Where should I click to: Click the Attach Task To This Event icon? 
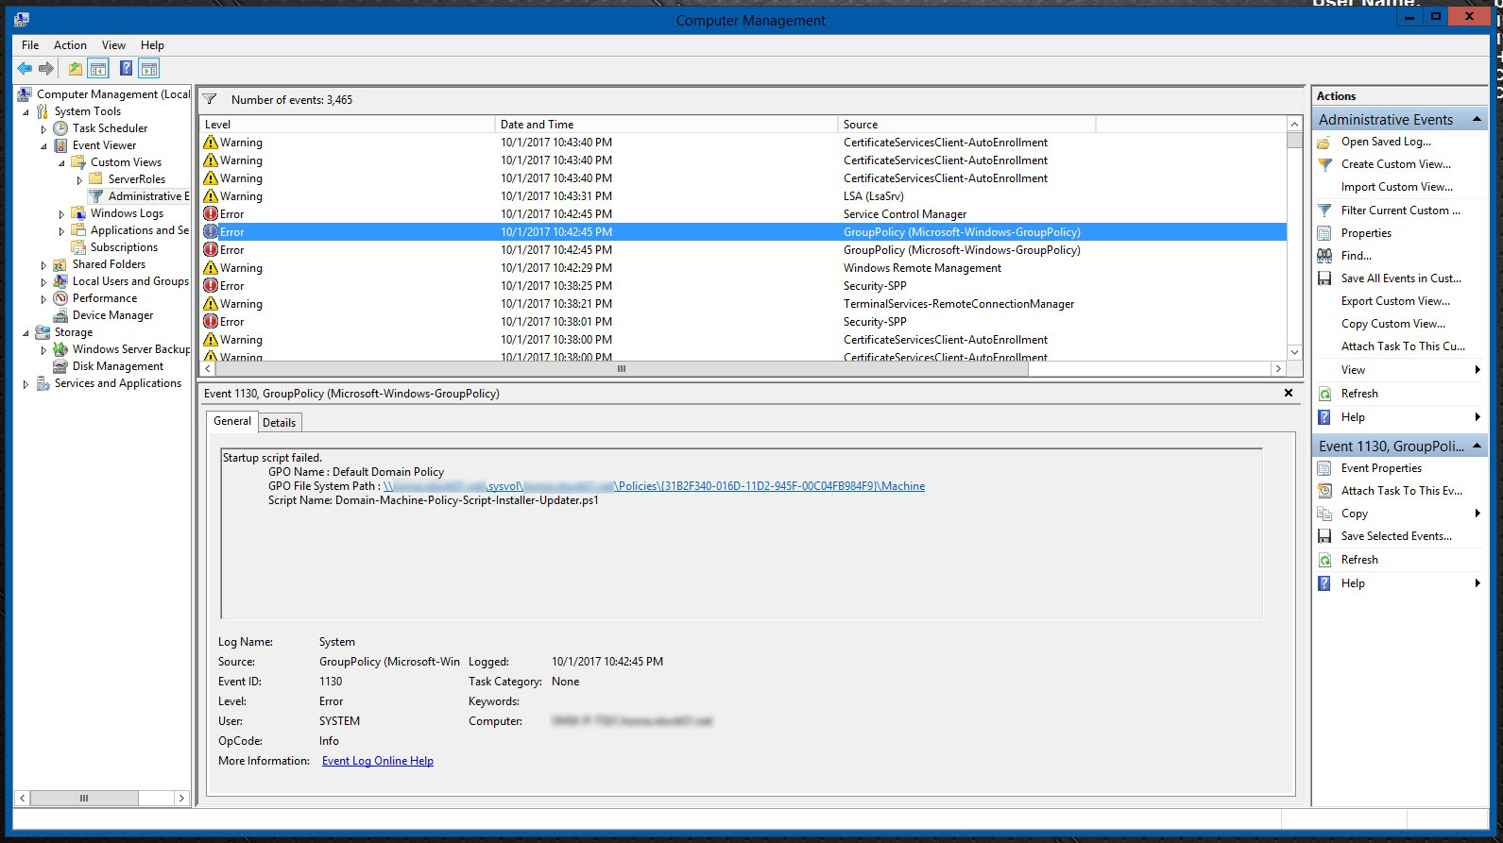point(1324,491)
